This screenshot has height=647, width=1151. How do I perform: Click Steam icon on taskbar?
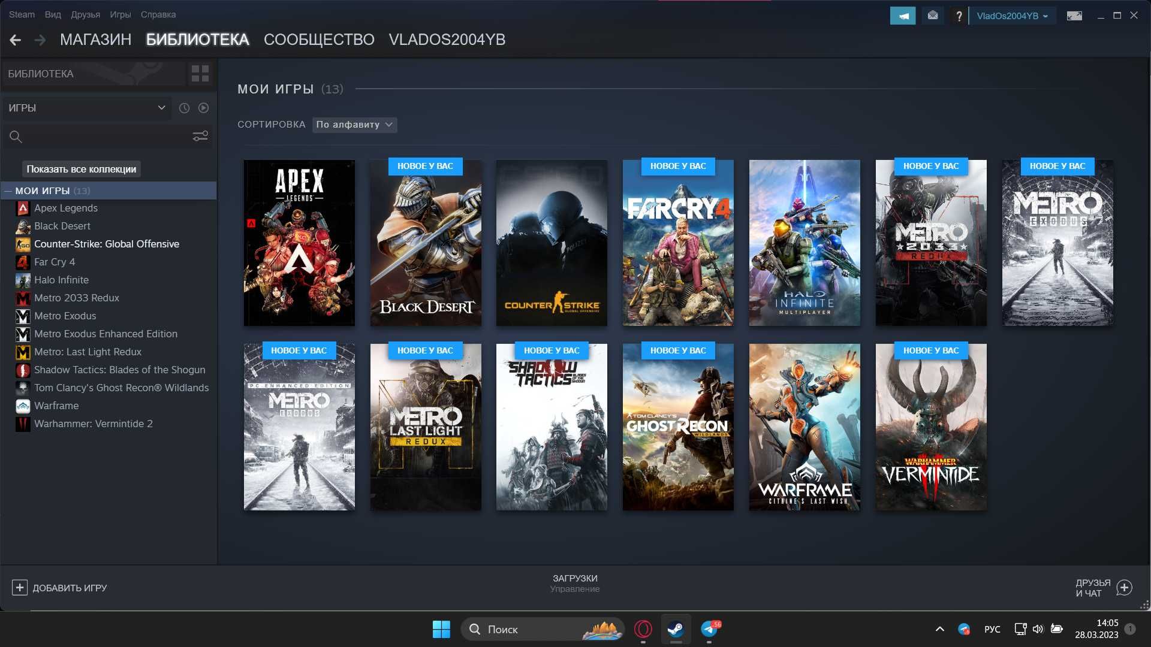(x=676, y=629)
